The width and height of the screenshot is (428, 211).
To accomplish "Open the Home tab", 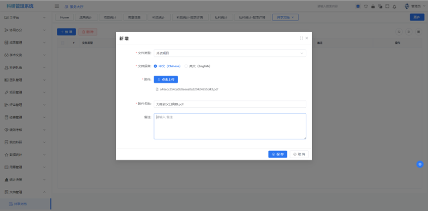I will pyautogui.click(x=64, y=17).
